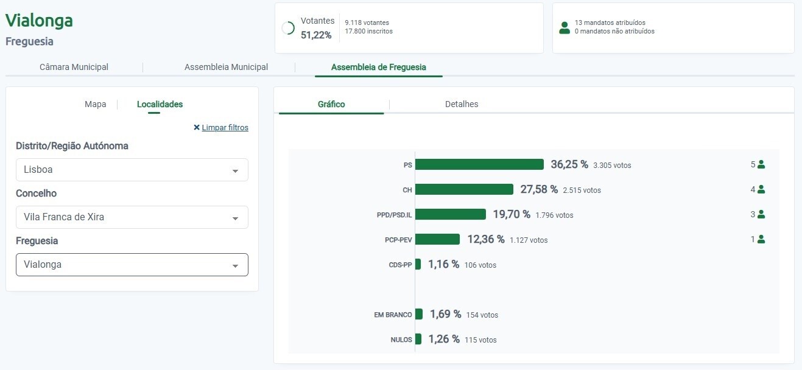Click the person icon beside CH 4 mandates
This screenshot has height=370, width=802.
(761, 189)
